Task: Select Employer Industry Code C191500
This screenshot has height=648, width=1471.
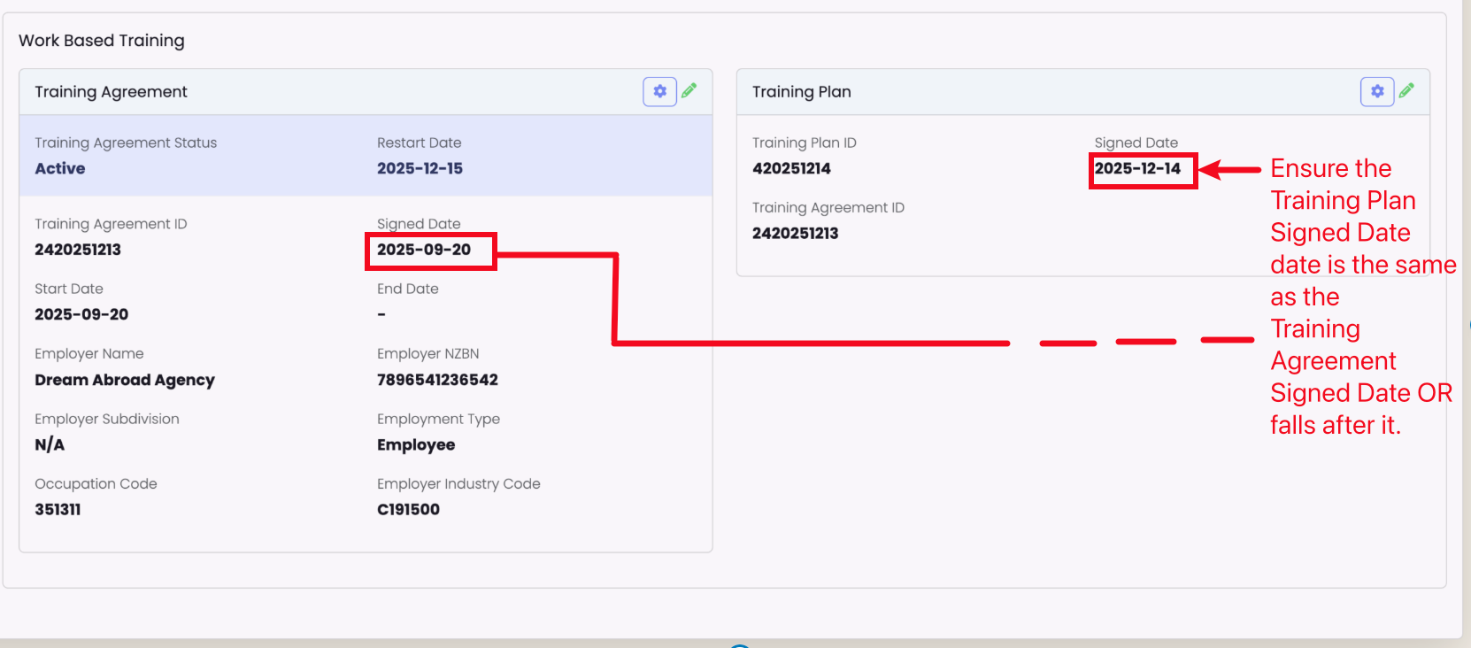Action: tap(408, 509)
